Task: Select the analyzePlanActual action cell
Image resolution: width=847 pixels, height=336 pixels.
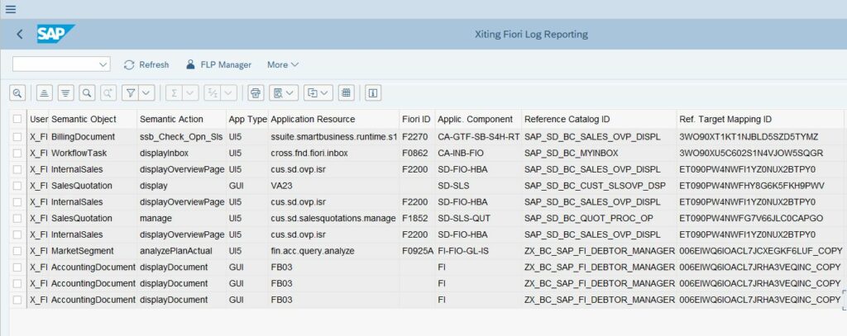Action: point(181,251)
